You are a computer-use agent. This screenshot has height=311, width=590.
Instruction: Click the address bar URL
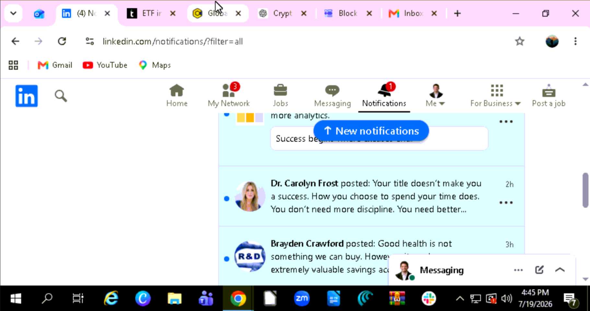pyautogui.click(x=173, y=41)
